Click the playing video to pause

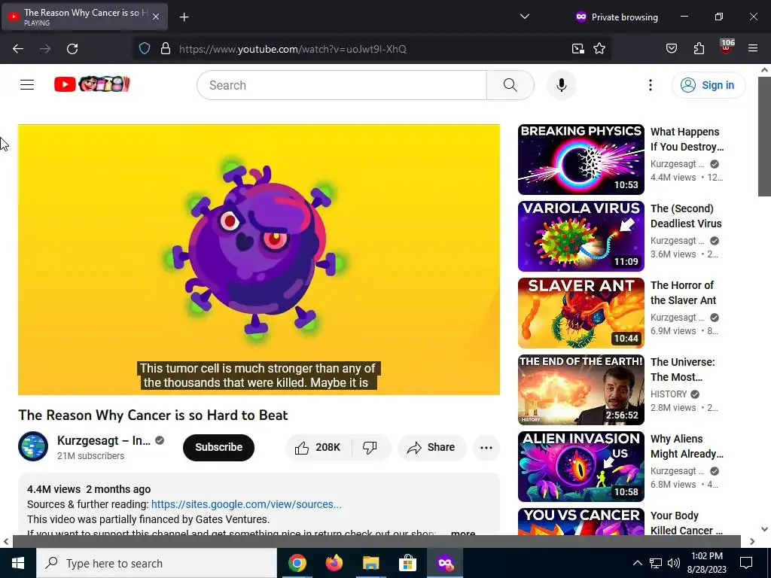click(259, 260)
